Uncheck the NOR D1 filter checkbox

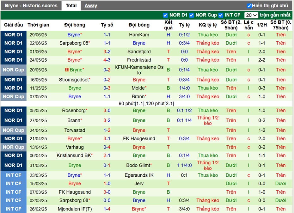click(165, 15)
